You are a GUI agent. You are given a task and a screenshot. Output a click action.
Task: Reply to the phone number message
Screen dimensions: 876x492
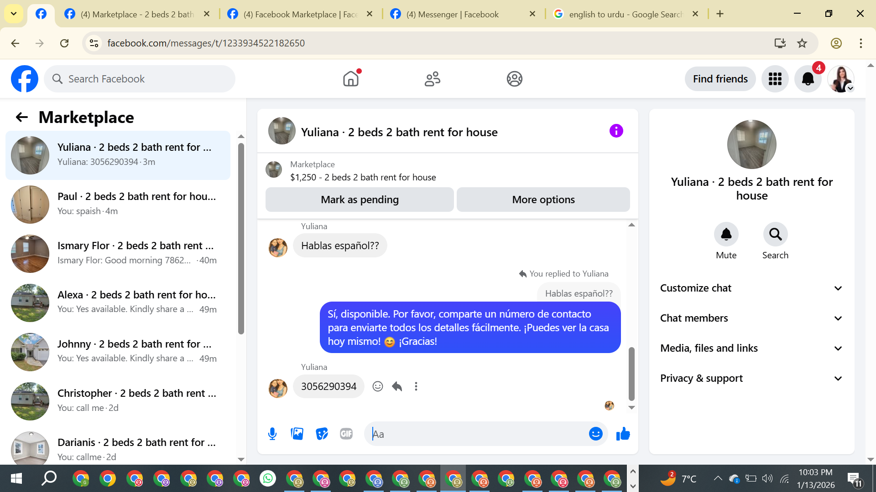pyautogui.click(x=397, y=386)
